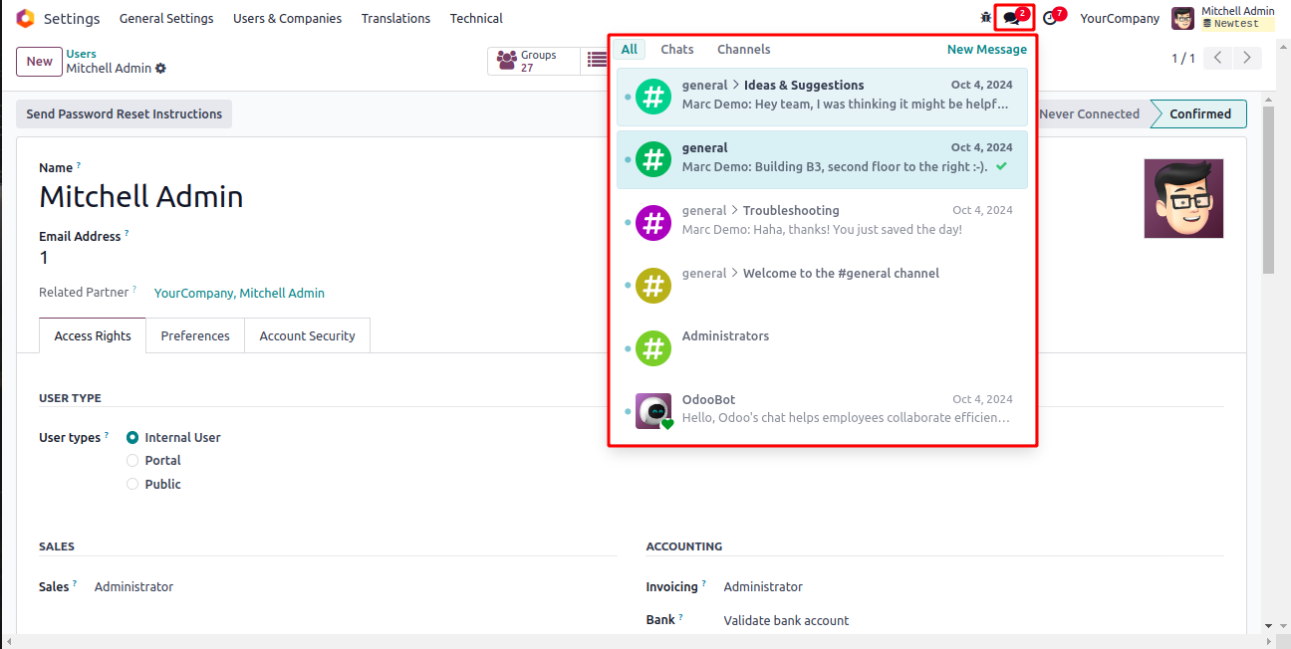Toggle the Discuss messages icon
Viewport: 1291px width, 649px height.
pyautogui.click(x=1013, y=18)
